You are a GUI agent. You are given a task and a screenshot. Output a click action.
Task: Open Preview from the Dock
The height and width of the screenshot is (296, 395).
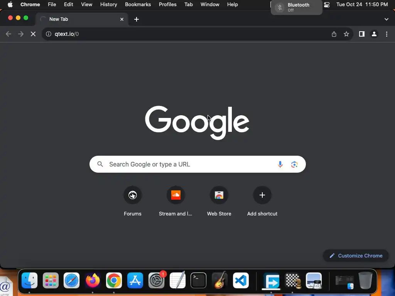point(314,281)
